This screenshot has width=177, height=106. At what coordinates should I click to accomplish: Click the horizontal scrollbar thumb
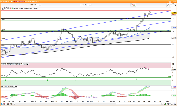pos(139,104)
